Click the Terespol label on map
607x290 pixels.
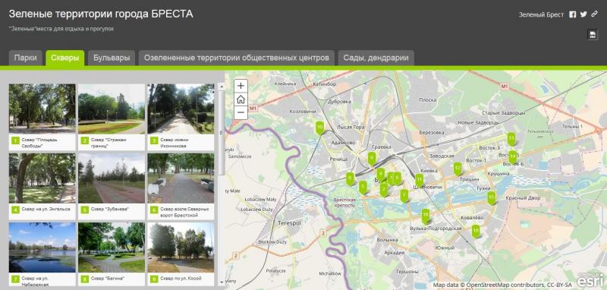click(289, 223)
